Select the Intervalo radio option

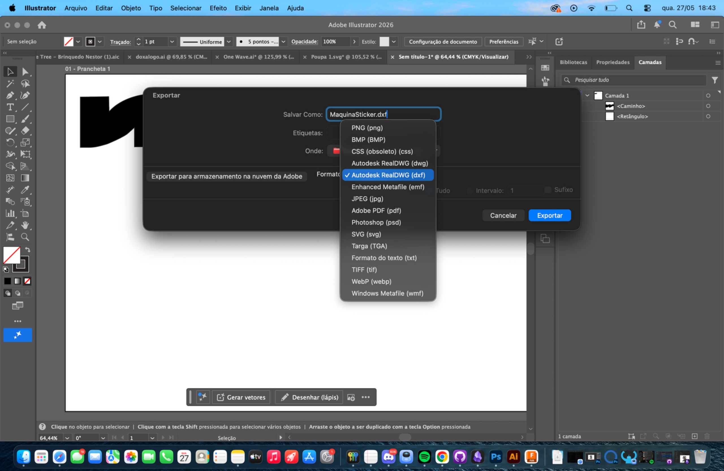click(x=470, y=190)
